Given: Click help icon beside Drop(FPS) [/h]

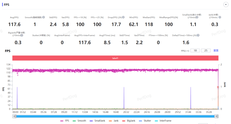Looking at the screenshot, I should tap(123, 18).
